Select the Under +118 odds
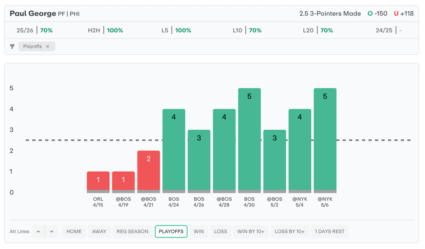 tap(403, 14)
